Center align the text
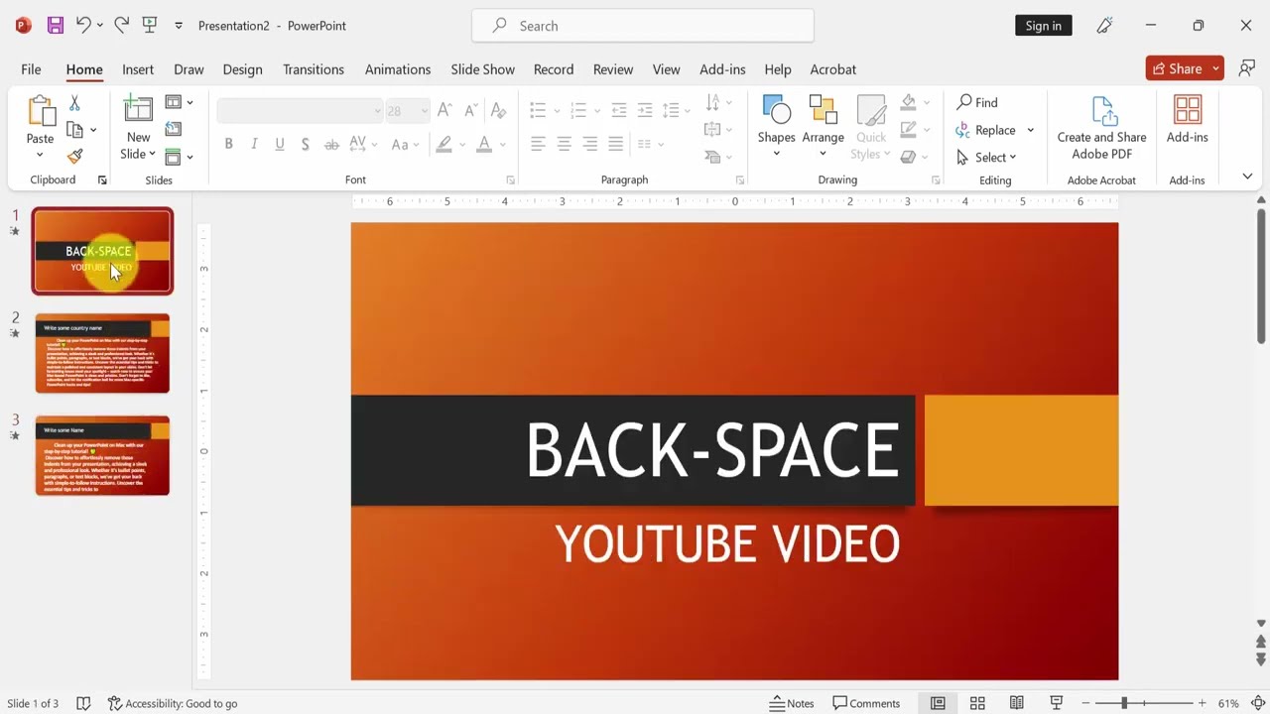This screenshot has width=1270, height=714. tap(564, 144)
